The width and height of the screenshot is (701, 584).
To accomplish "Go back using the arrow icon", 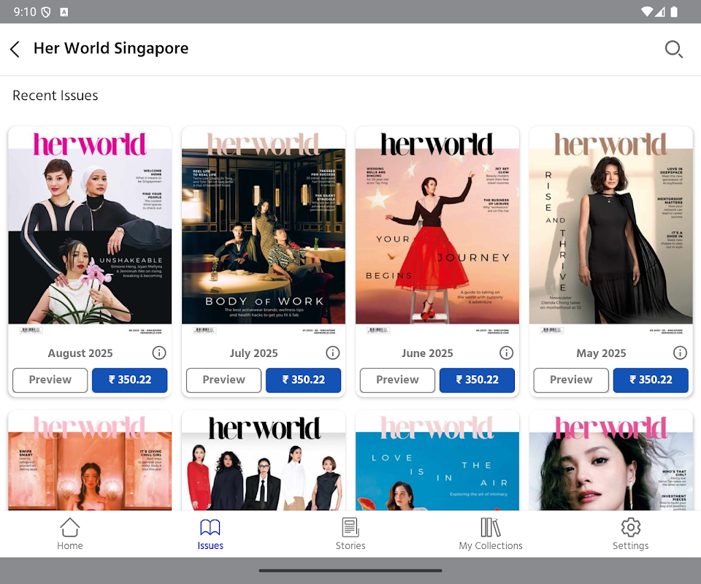I will pyautogui.click(x=15, y=49).
